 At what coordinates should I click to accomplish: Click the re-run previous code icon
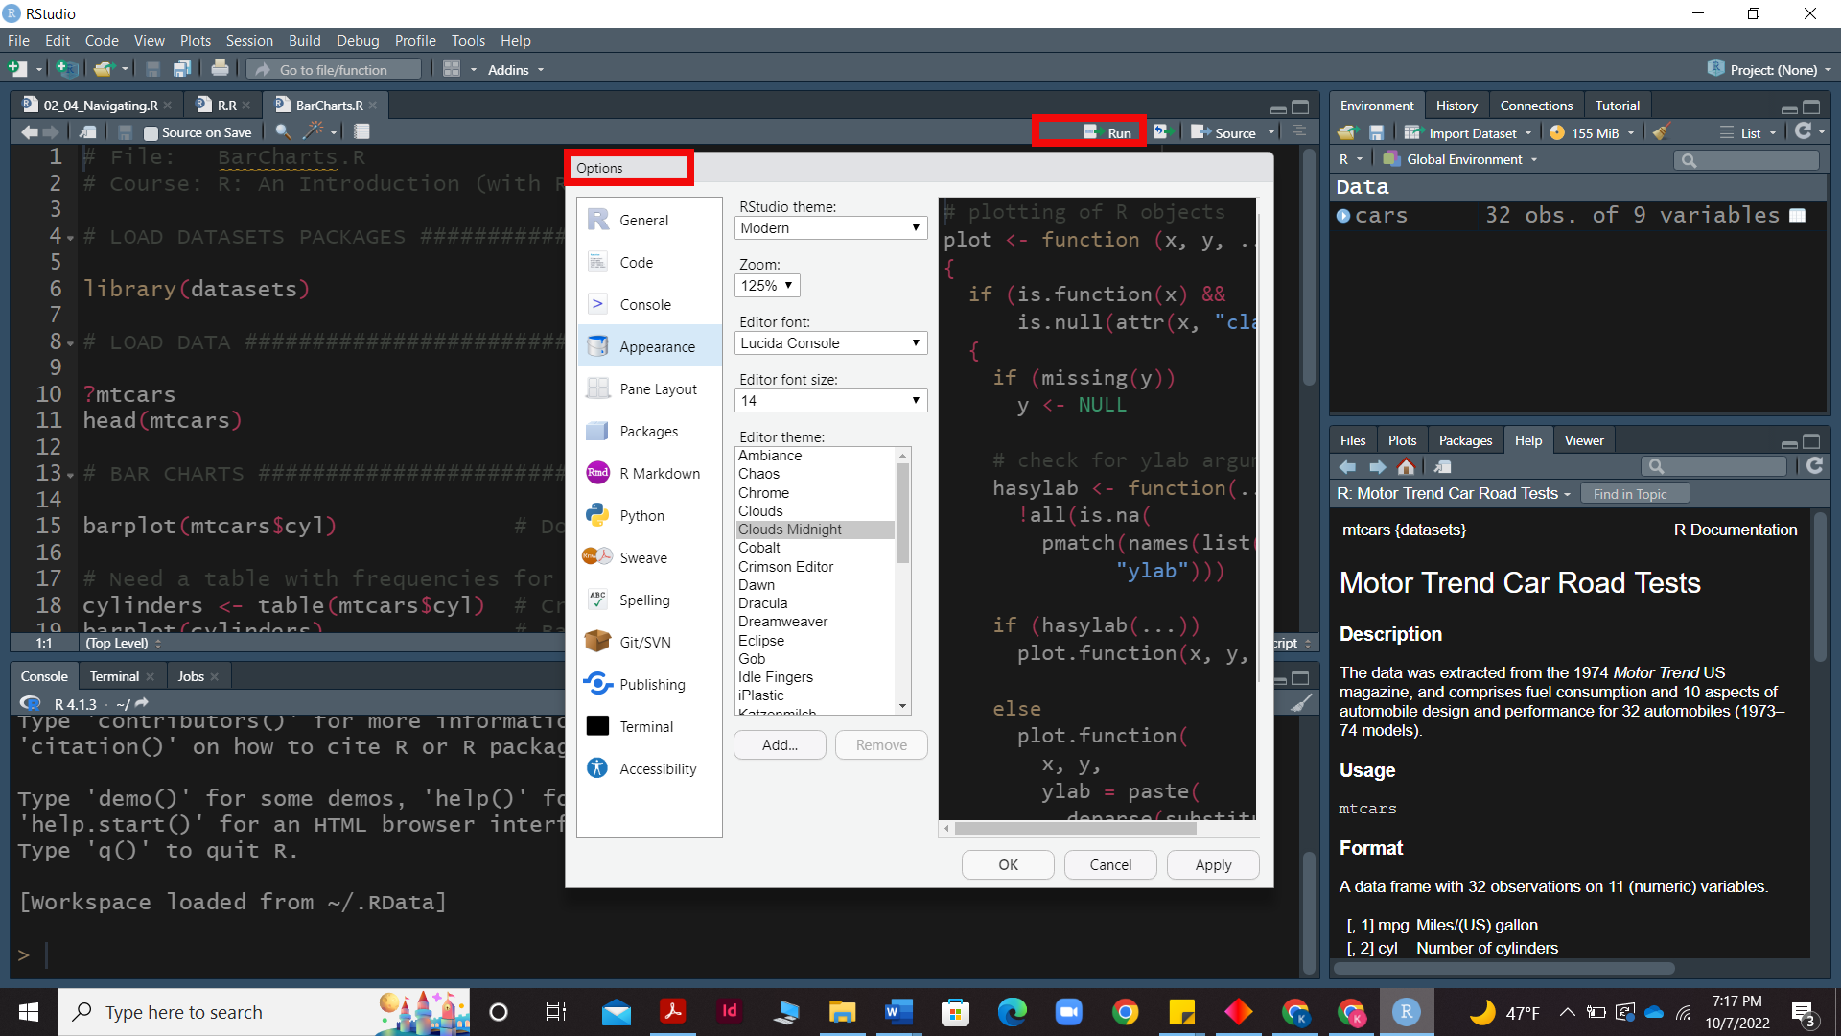(1162, 132)
